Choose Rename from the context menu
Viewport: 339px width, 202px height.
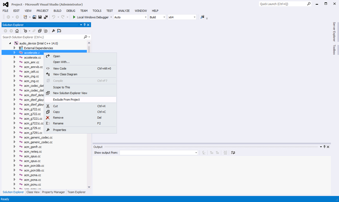(x=80, y=123)
